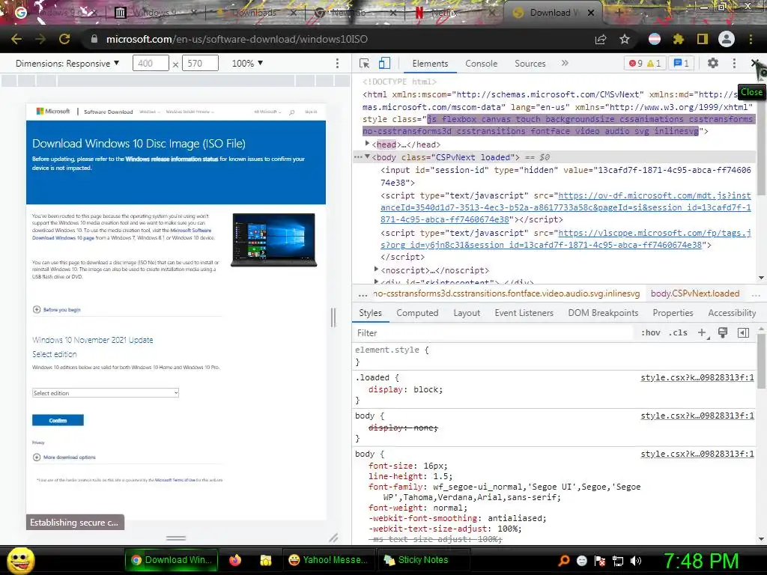Open the Select edition dropdown

[x=105, y=392]
